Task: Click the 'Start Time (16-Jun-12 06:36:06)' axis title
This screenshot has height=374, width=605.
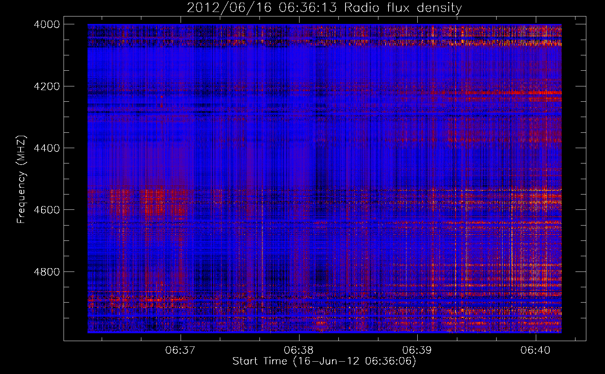Action: pyautogui.click(x=324, y=361)
